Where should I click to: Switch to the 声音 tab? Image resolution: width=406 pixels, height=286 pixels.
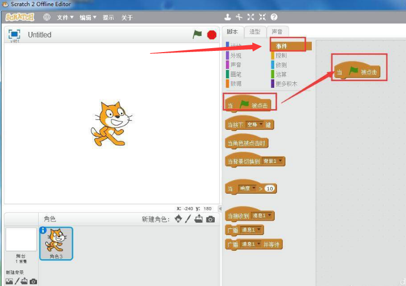coord(277,32)
